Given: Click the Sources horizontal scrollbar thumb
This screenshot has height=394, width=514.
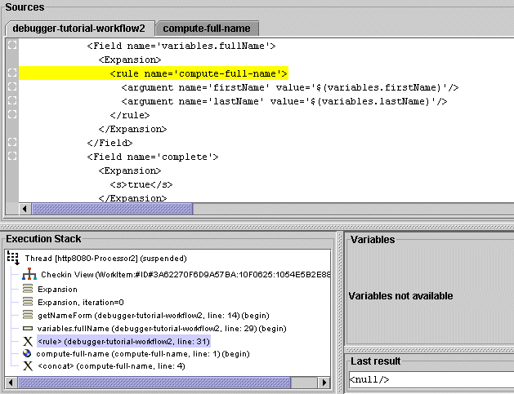Looking at the screenshot, I should pos(112,209).
